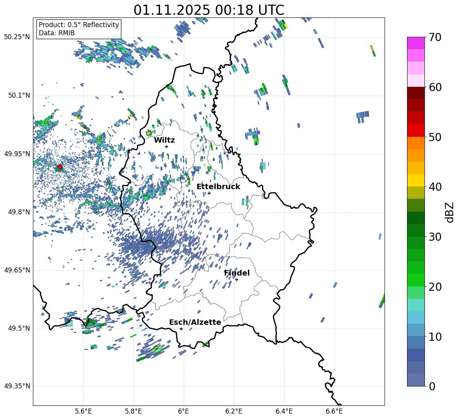
Task: Pick the bright red colorbar swatch near 50
Action: [x=416, y=130]
